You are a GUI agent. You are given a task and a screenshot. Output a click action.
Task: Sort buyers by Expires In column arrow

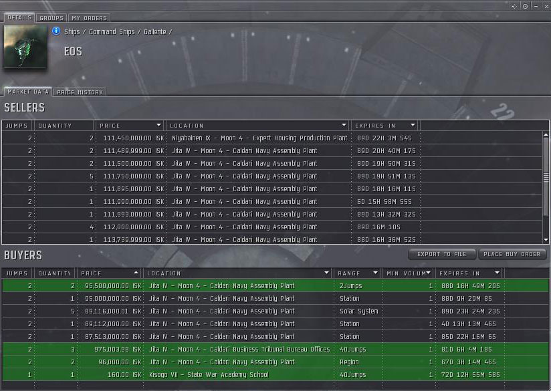(498, 273)
